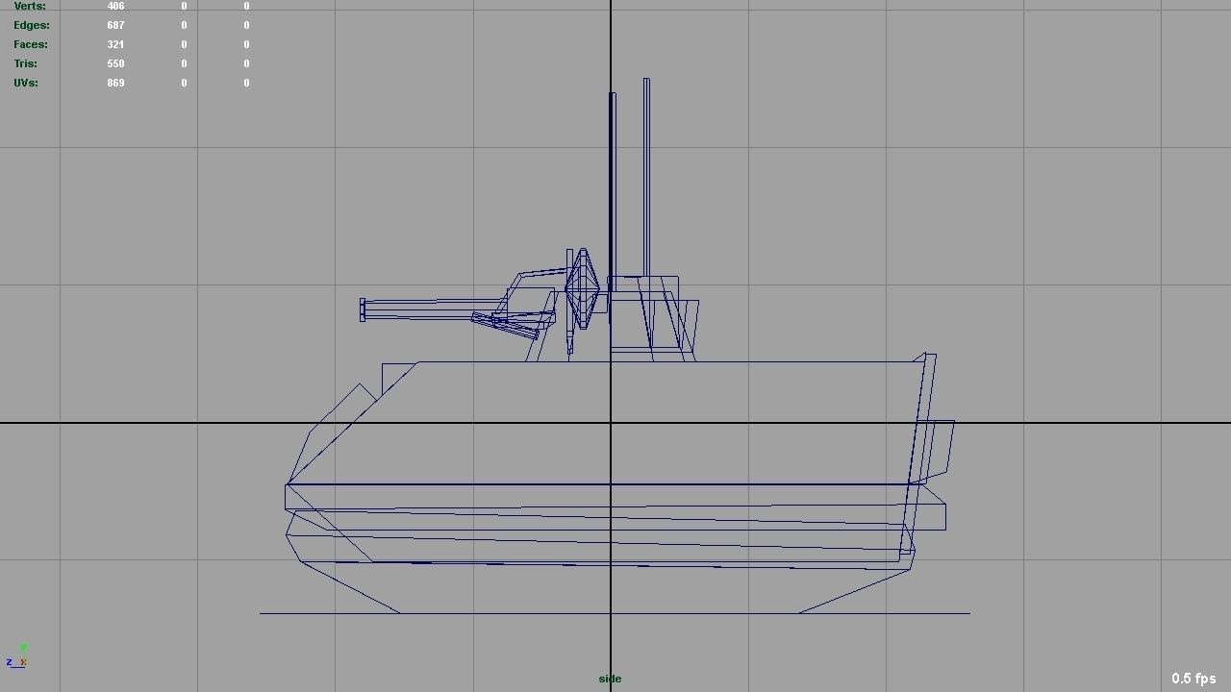The image size is (1231, 692).
Task: Click the 'Verts:' heads-up label
Action: tap(30, 6)
